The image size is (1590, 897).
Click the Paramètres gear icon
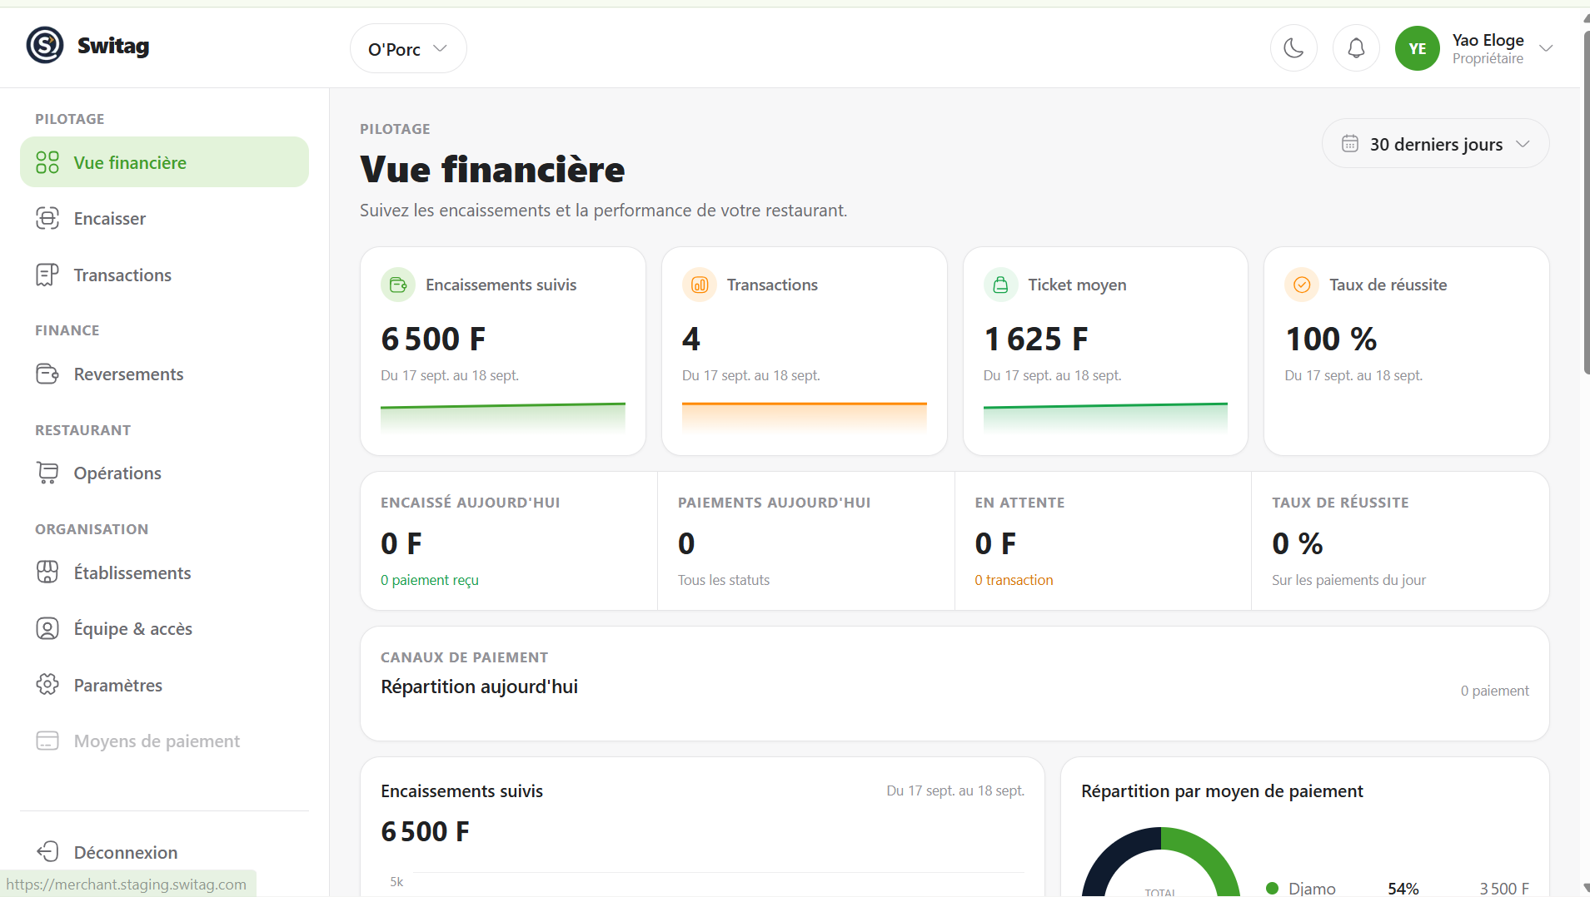tap(47, 684)
